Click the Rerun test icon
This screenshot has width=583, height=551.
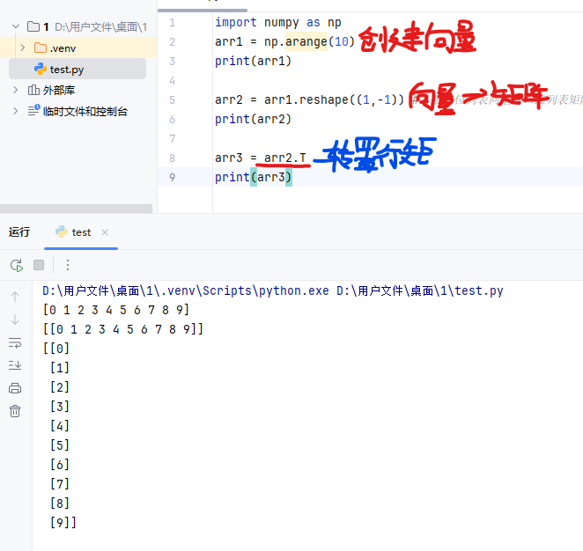[x=17, y=265]
